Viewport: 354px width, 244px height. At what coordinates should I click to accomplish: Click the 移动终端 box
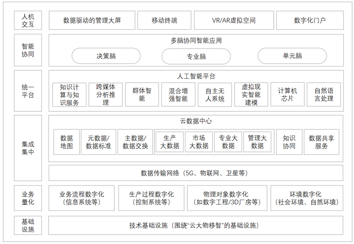pos(164,20)
